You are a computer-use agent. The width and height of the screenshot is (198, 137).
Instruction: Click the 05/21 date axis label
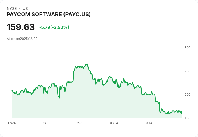click(x=80, y=123)
